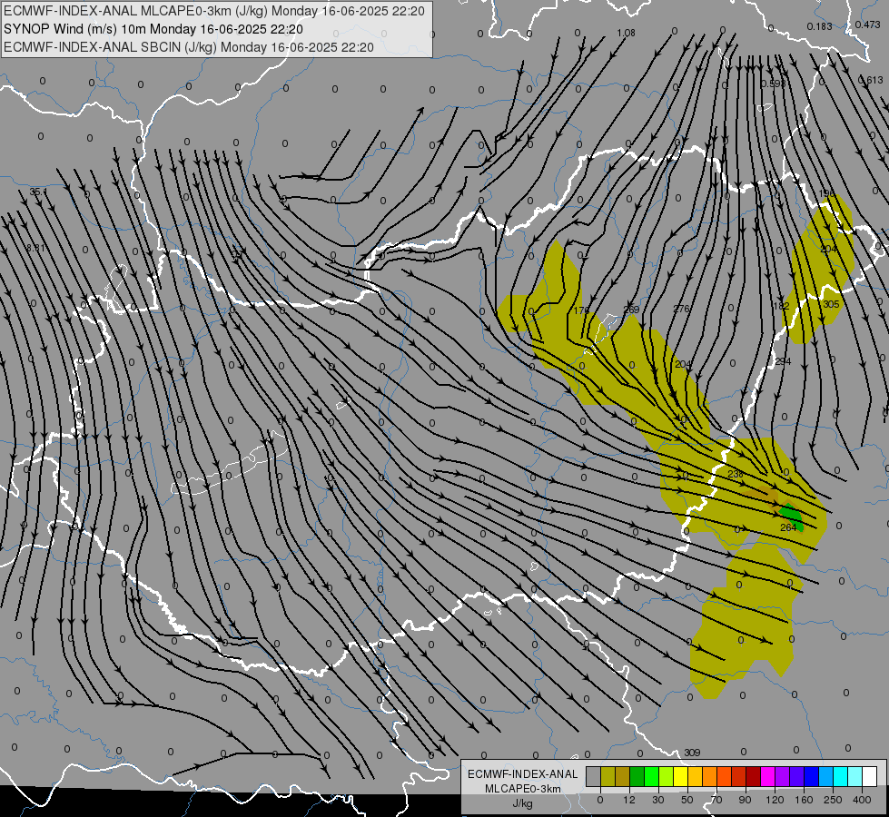The image size is (889, 817).
Task: Select the bright green legend swatch
Action: [651, 776]
